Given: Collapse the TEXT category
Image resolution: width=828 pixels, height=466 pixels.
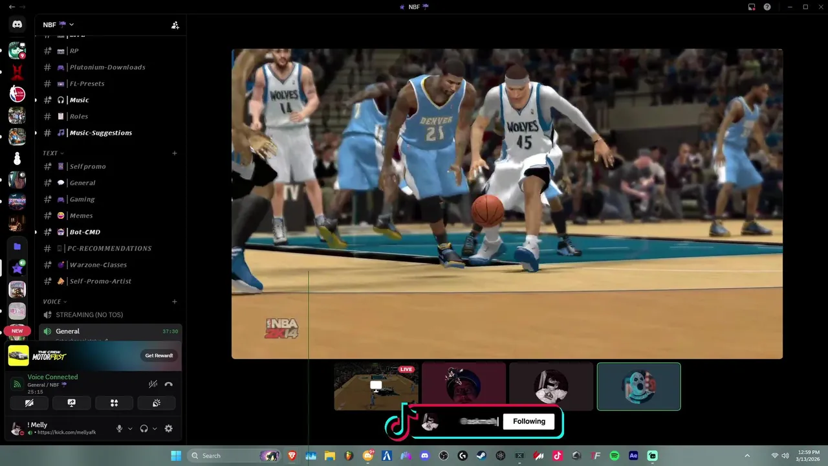Looking at the screenshot, I should [53, 153].
